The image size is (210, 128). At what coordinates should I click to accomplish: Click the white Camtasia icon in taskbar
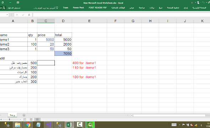coord(80,125)
